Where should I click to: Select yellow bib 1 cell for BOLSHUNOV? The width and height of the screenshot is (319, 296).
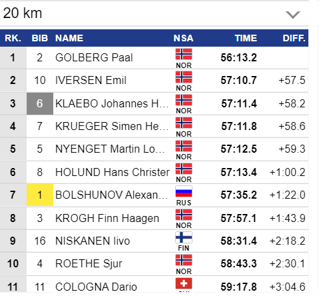40,195
